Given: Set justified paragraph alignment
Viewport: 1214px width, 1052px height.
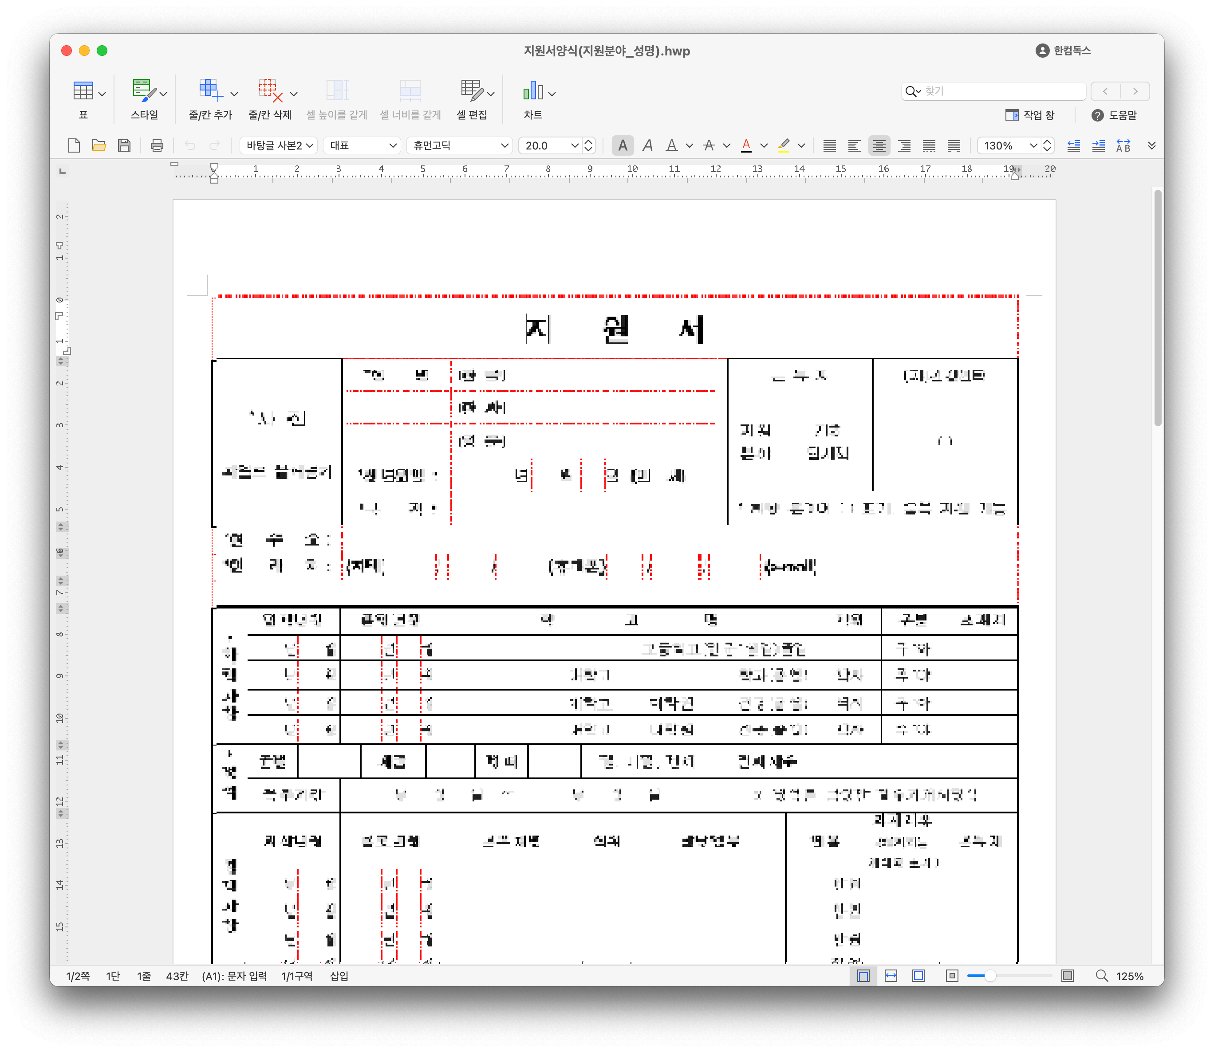Looking at the screenshot, I should [829, 145].
